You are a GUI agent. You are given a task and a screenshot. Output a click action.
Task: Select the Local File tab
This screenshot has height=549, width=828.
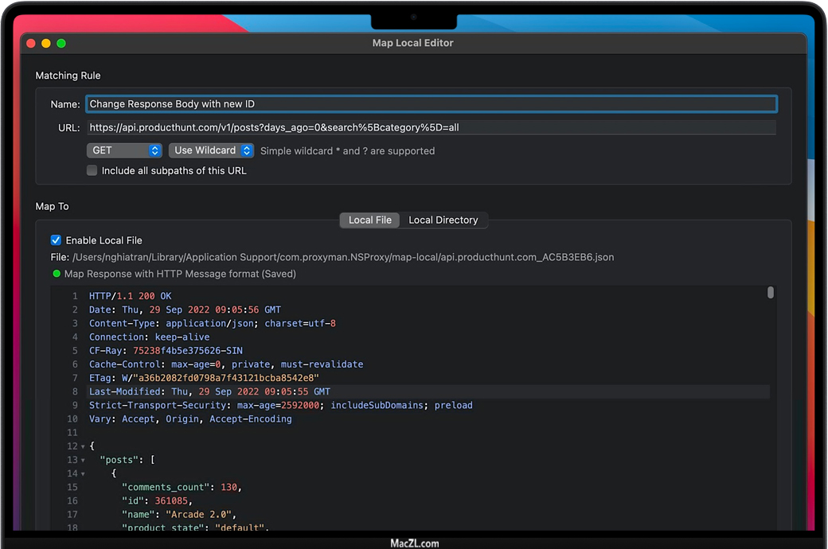[370, 220]
